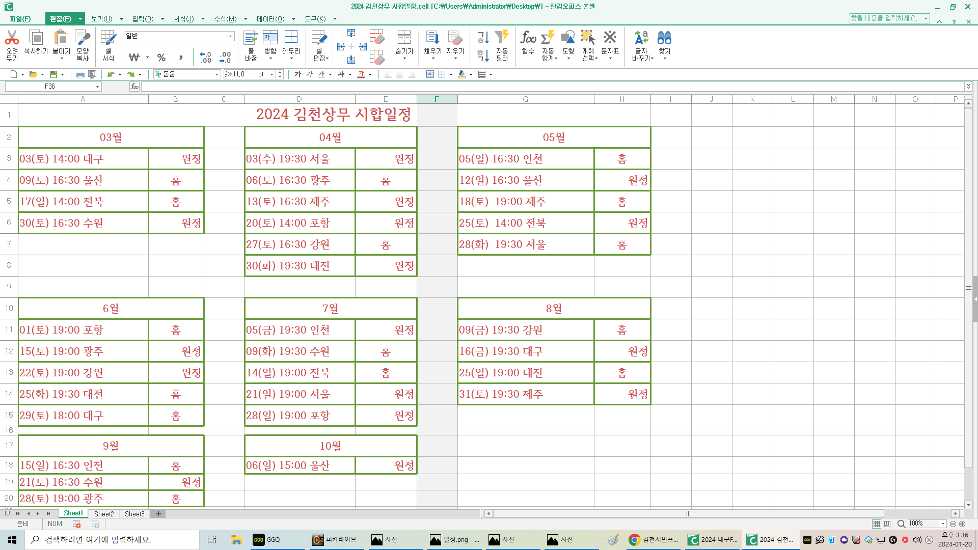Open the 입력 menu
The height and width of the screenshot is (550, 978).
(143, 19)
